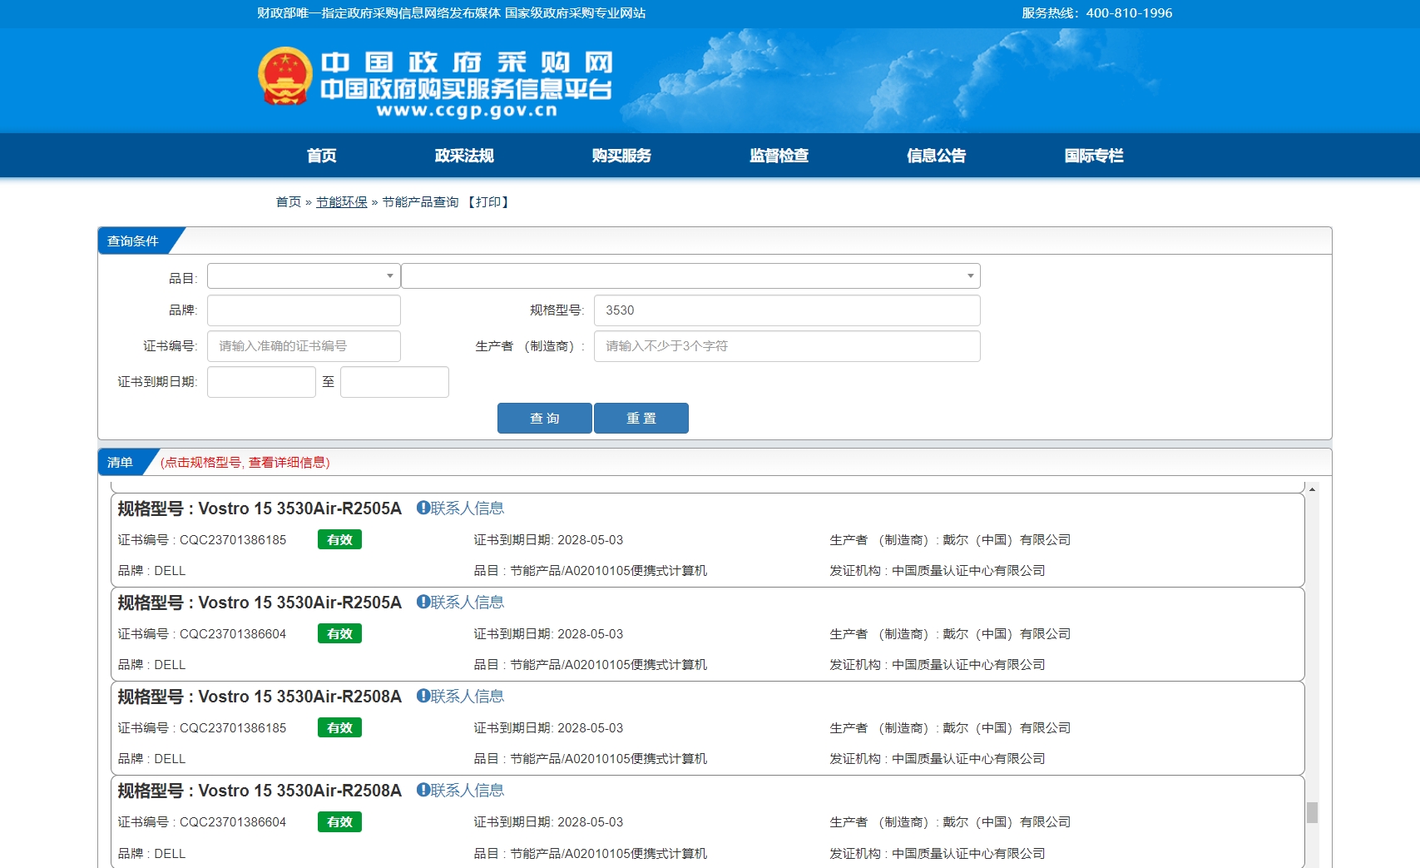Open R2508A model with certificate CQC23701386185
This screenshot has width=1420, height=868.
[260, 697]
